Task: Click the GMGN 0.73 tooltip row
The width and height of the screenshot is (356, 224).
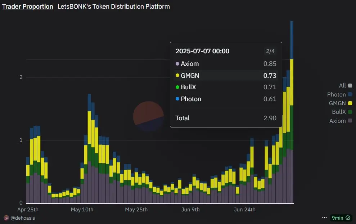Action: click(x=226, y=75)
